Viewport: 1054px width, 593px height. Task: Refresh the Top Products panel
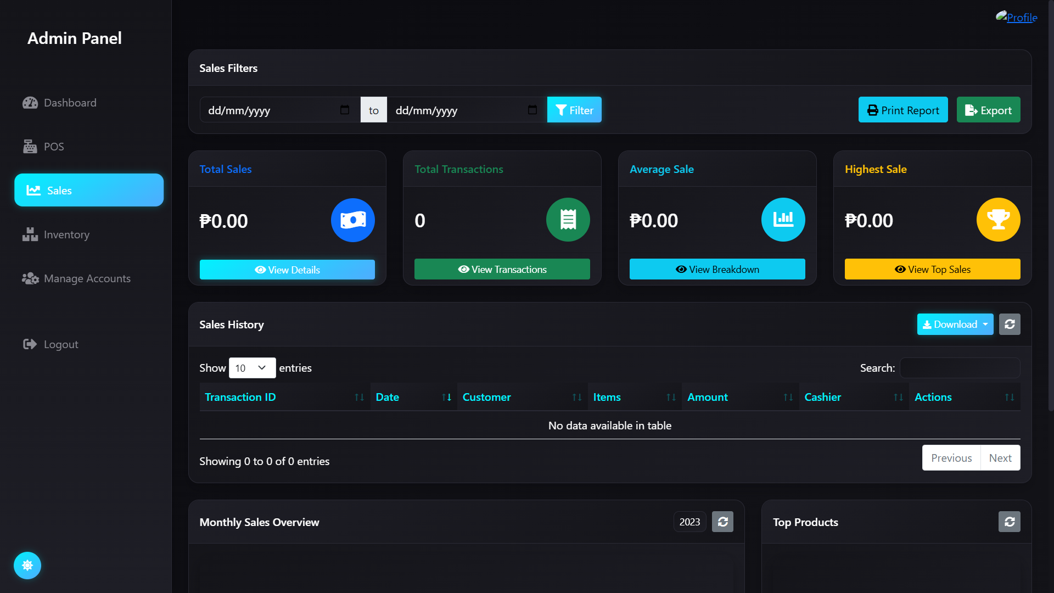pos(1009,522)
